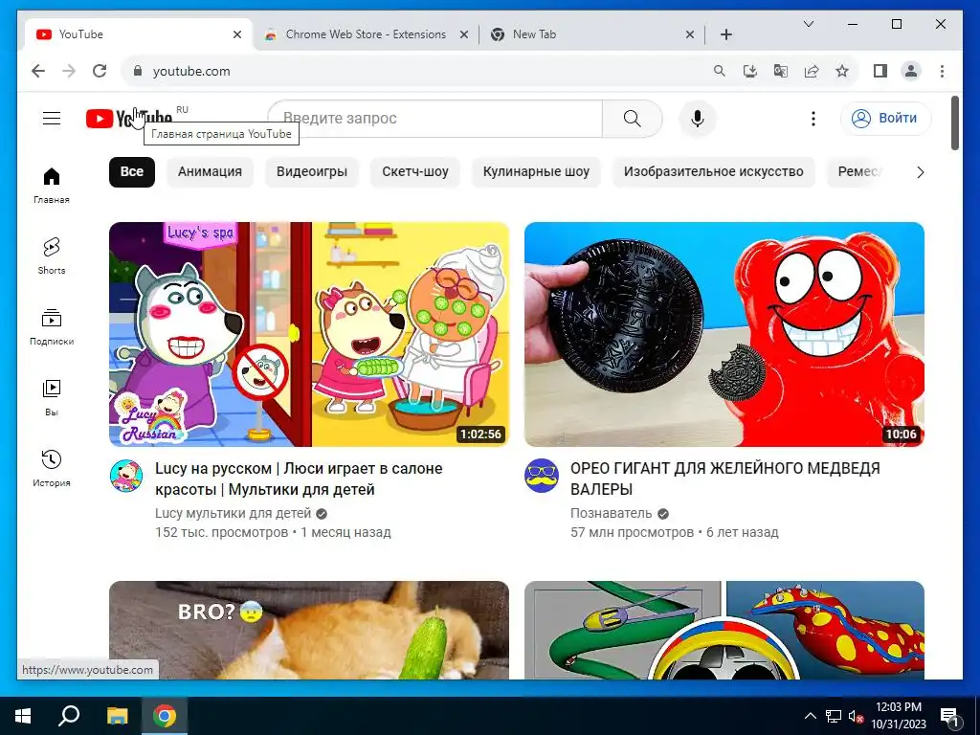Open the Lucy's spa video thumbnail
Screen dimensions: 980x735
309,334
